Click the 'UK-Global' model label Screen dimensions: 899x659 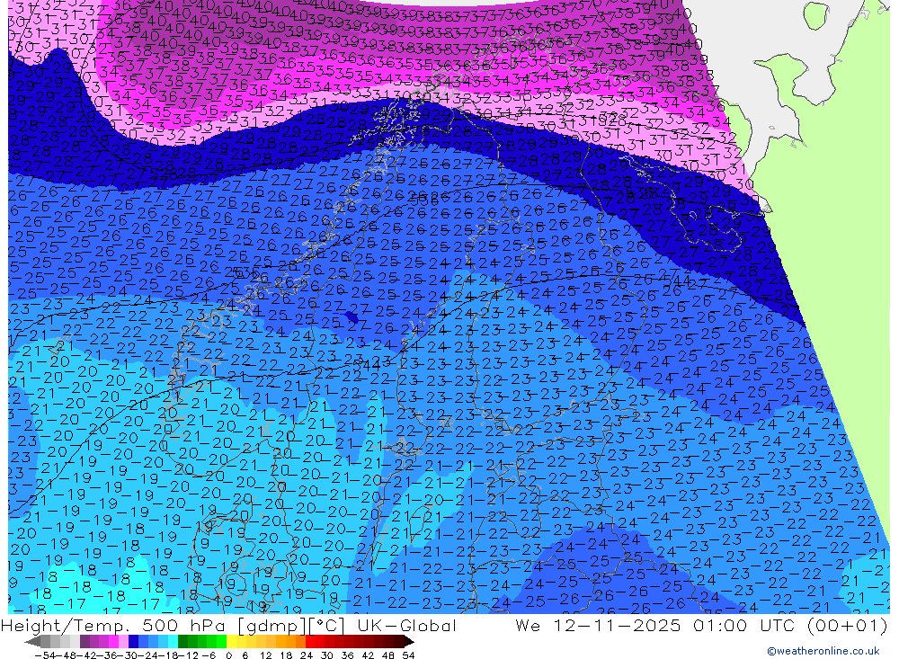(406, 625)
